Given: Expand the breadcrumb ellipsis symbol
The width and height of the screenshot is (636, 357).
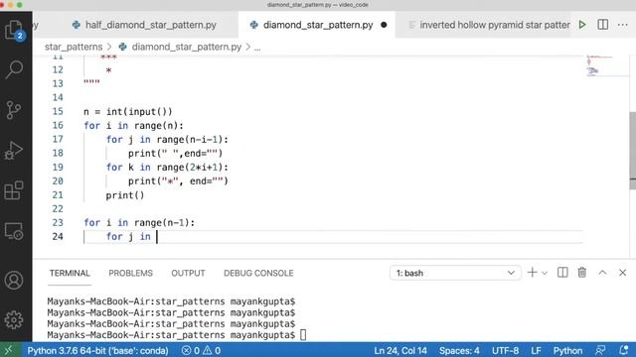Looking at the screenshot, I should tap(257, 48).
